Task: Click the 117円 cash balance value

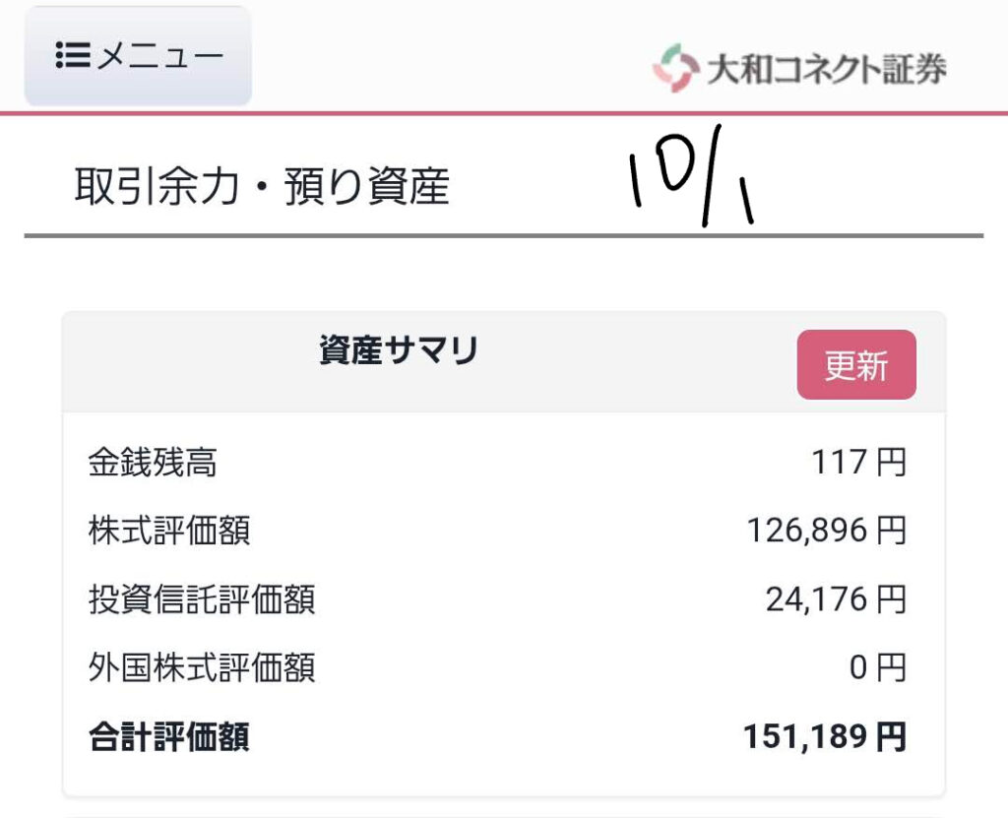Action: tap(858, 463)
